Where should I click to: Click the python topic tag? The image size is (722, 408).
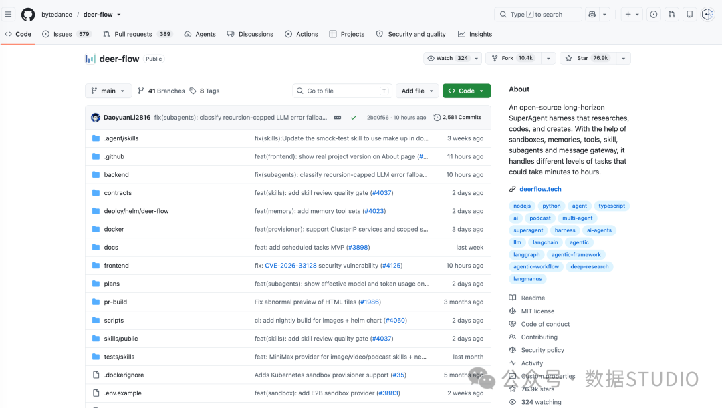[551, 206]
